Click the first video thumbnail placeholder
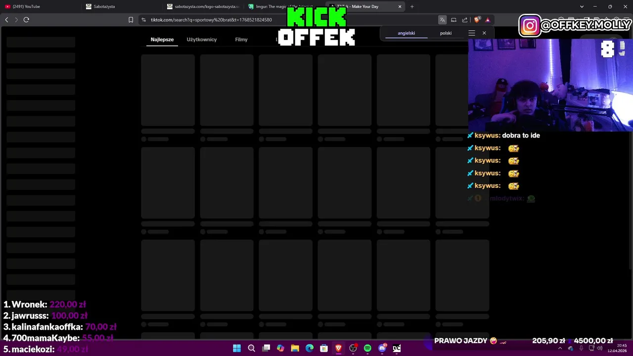Viewport: 633px width, 356px height. tap(168, 90)
